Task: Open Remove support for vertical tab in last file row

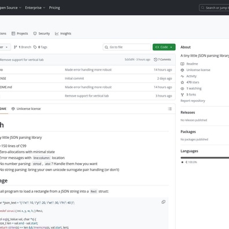Action: point(87,96)
